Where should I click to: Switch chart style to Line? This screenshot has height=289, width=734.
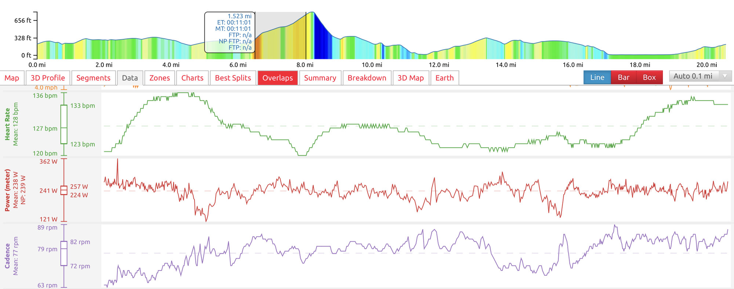pos(597,77)
